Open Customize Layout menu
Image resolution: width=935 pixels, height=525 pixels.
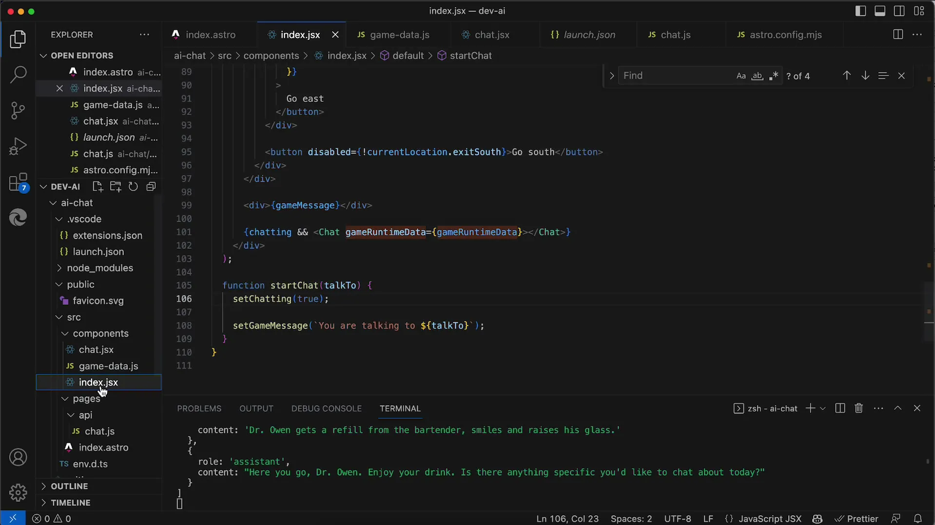(x=919, y=11)
